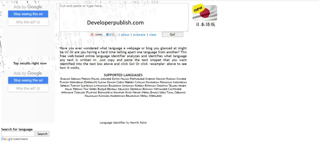Click the Google Custom Search logo
This screenshot has width=319, height=150.
7,139
